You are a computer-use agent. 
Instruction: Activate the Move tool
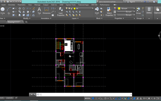point(20,8)
